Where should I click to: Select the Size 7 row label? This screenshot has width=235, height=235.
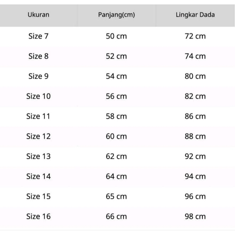(x=38, y=36)
